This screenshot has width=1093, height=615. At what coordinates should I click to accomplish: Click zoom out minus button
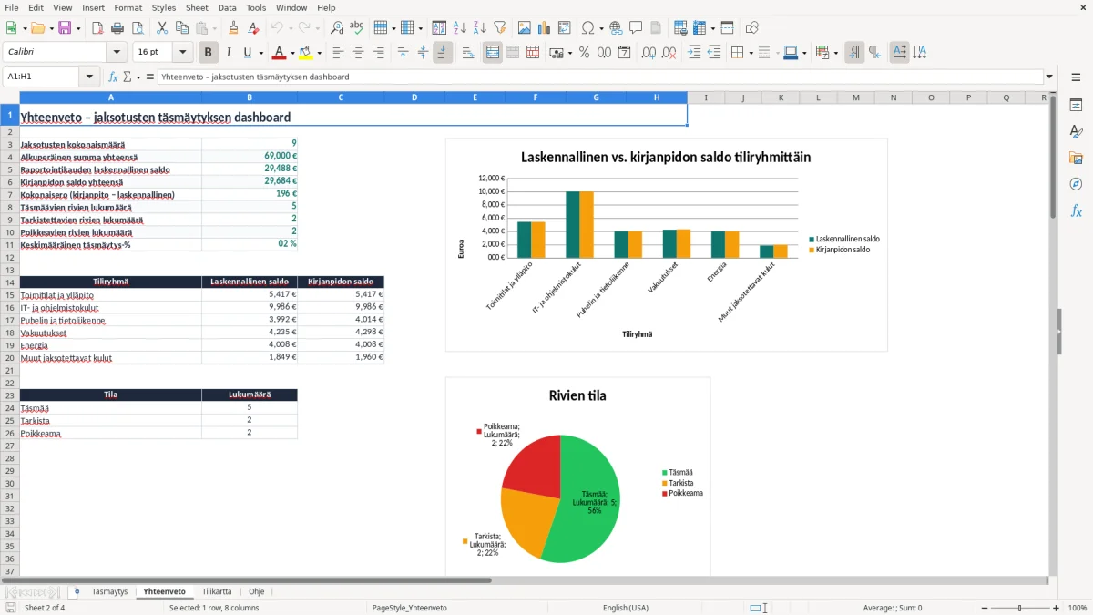[983, 608]
